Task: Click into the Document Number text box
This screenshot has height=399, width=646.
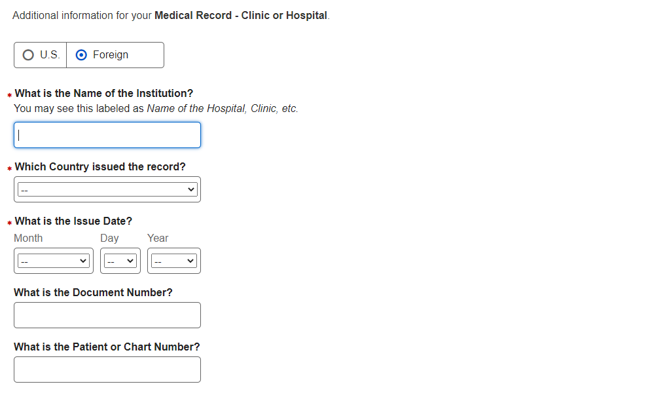Action: point(107,315)
